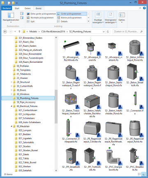Image resolution: width=148 pixels, height=178 pixels.
Task: Go forward with the Forward arrow
Action: point(10,32)
